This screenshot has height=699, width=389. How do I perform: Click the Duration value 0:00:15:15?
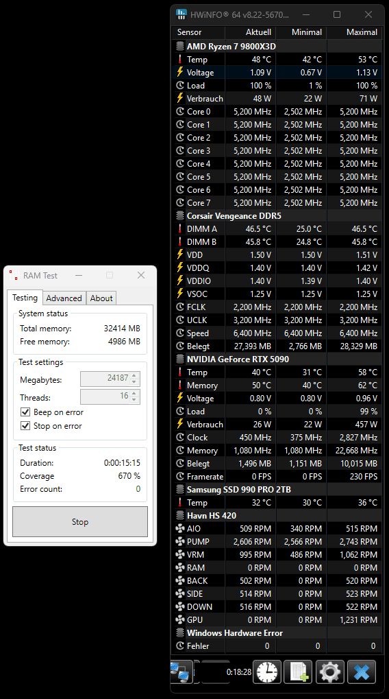[122, 463]
